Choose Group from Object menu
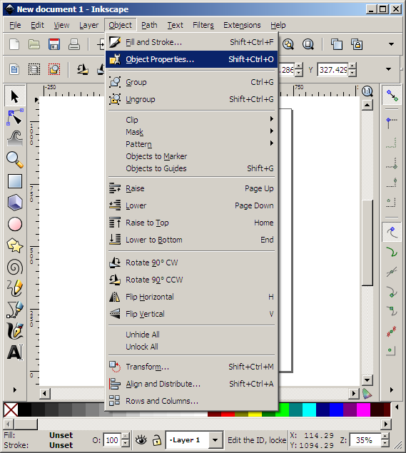 (191, 82)
